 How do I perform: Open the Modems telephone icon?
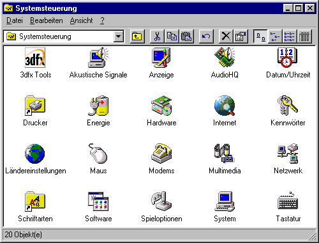coord(161,153)
